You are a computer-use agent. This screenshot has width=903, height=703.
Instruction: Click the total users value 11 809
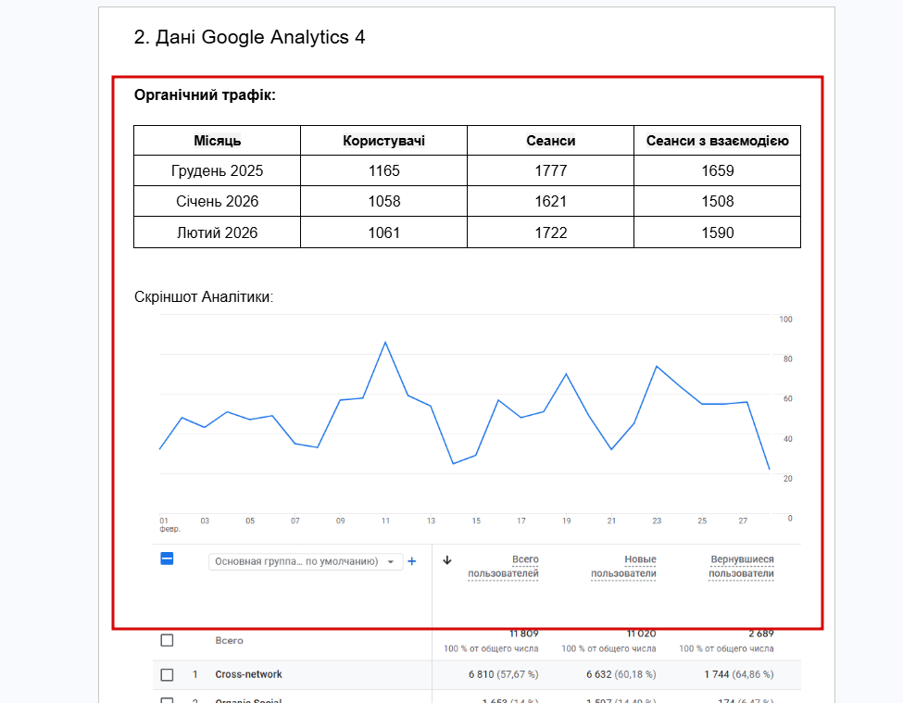(523, 634)
